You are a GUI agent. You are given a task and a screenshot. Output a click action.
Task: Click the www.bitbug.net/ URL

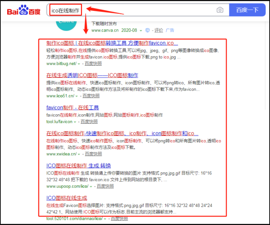(61, 64)
